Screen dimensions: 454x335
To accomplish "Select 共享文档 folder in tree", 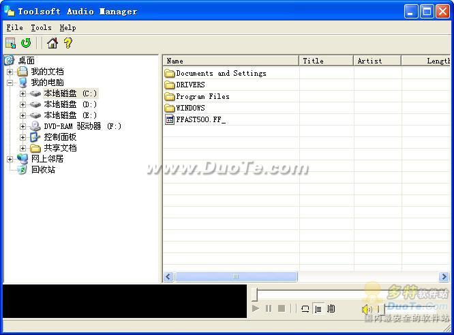I will coord(60,148).
